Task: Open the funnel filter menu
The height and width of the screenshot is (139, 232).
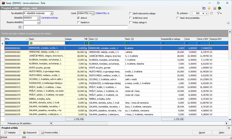Action: point(219,13)
